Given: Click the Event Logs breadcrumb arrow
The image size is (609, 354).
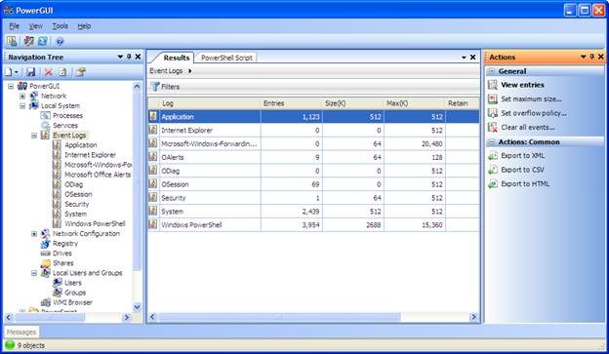Looking at the screenshot, I should (190, 71).
